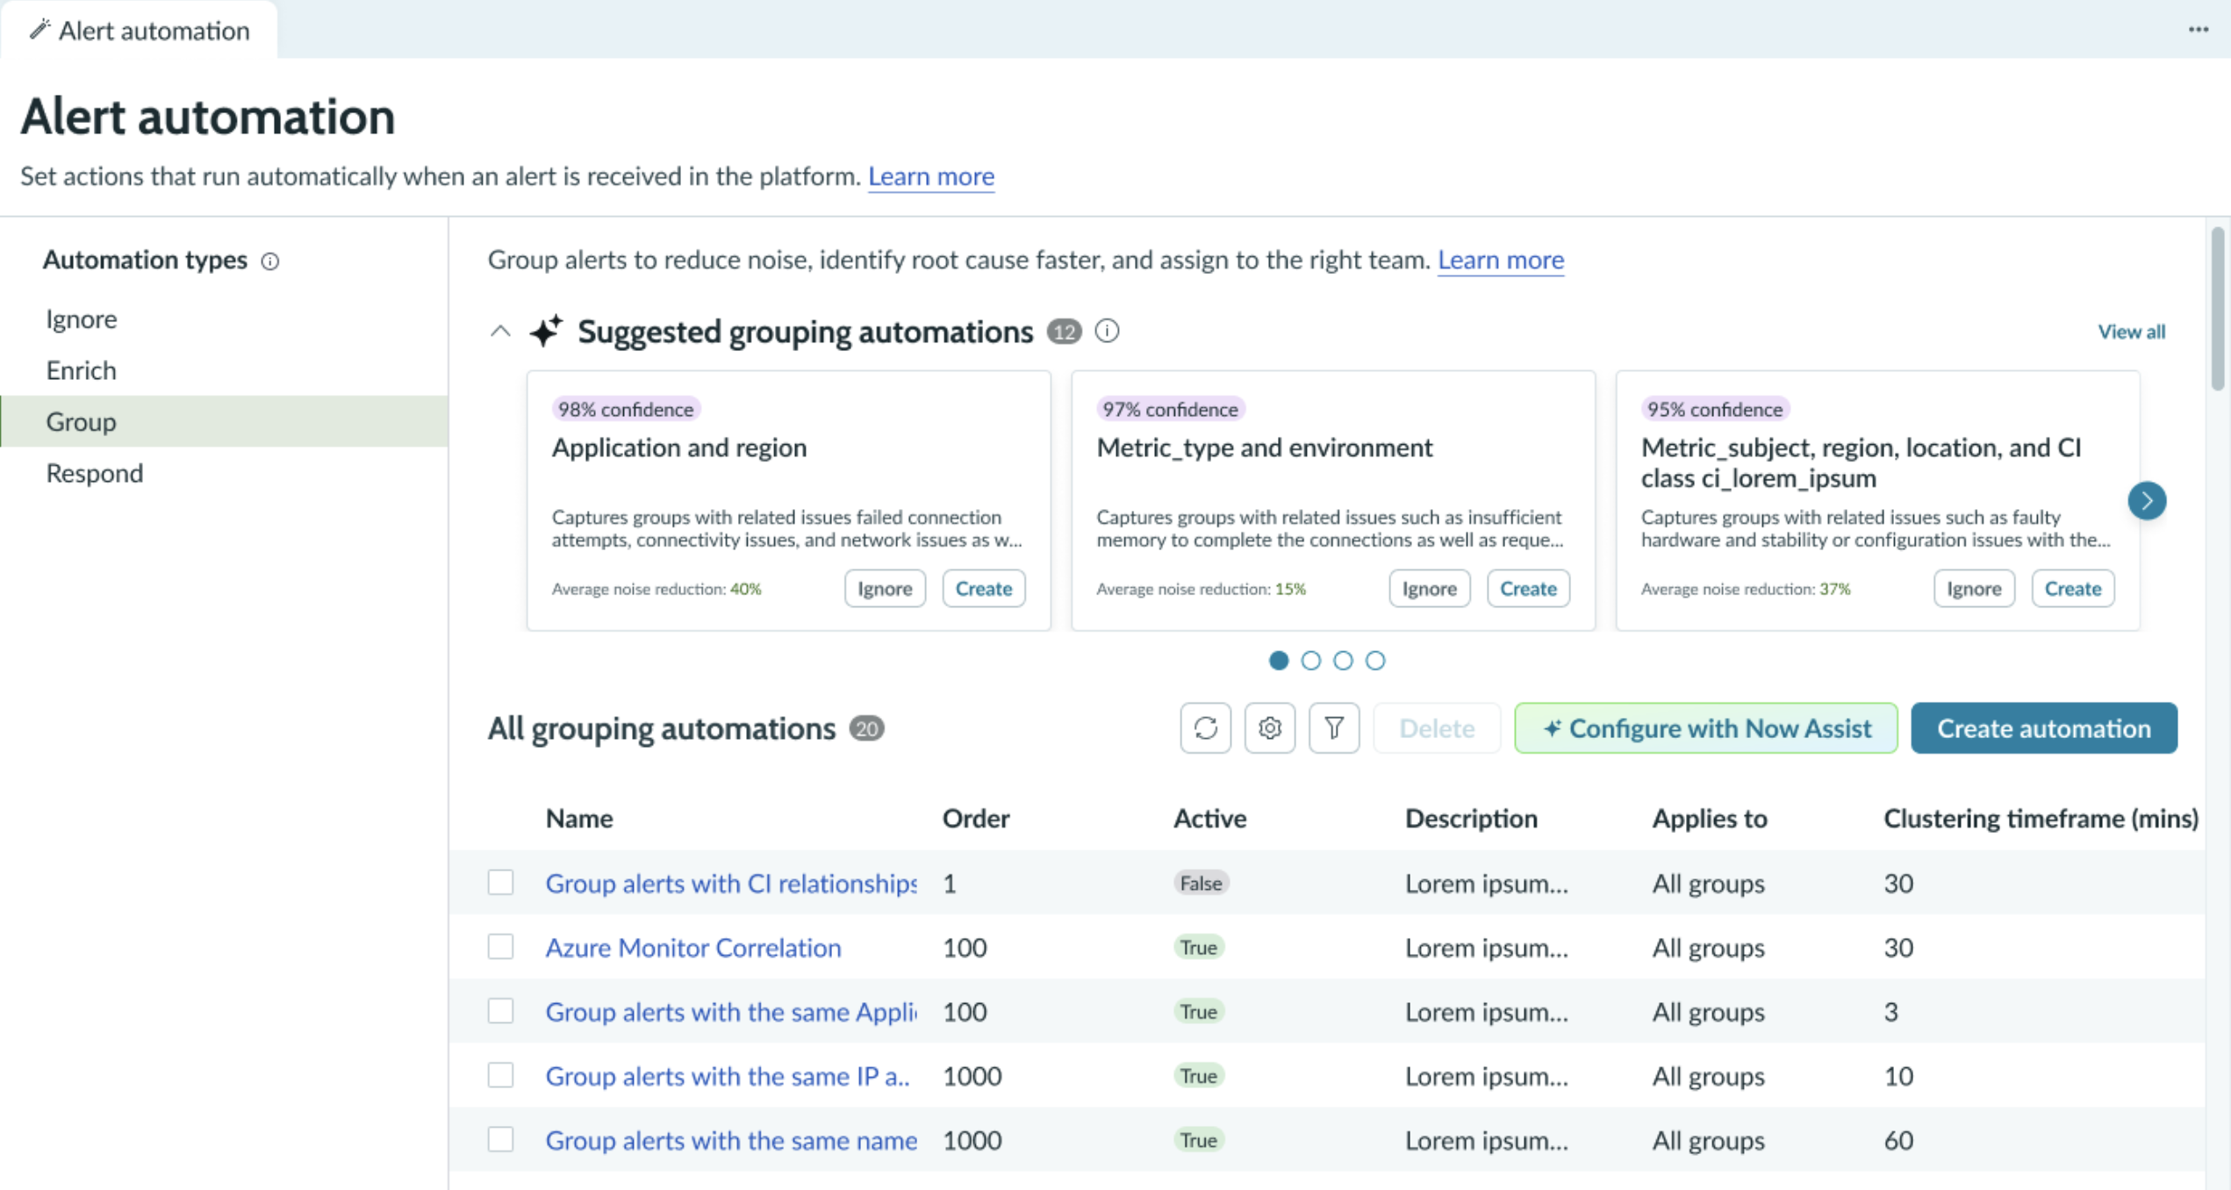
Task: Click the sparkle icon beside Suggested grouping
Action: 546,331
